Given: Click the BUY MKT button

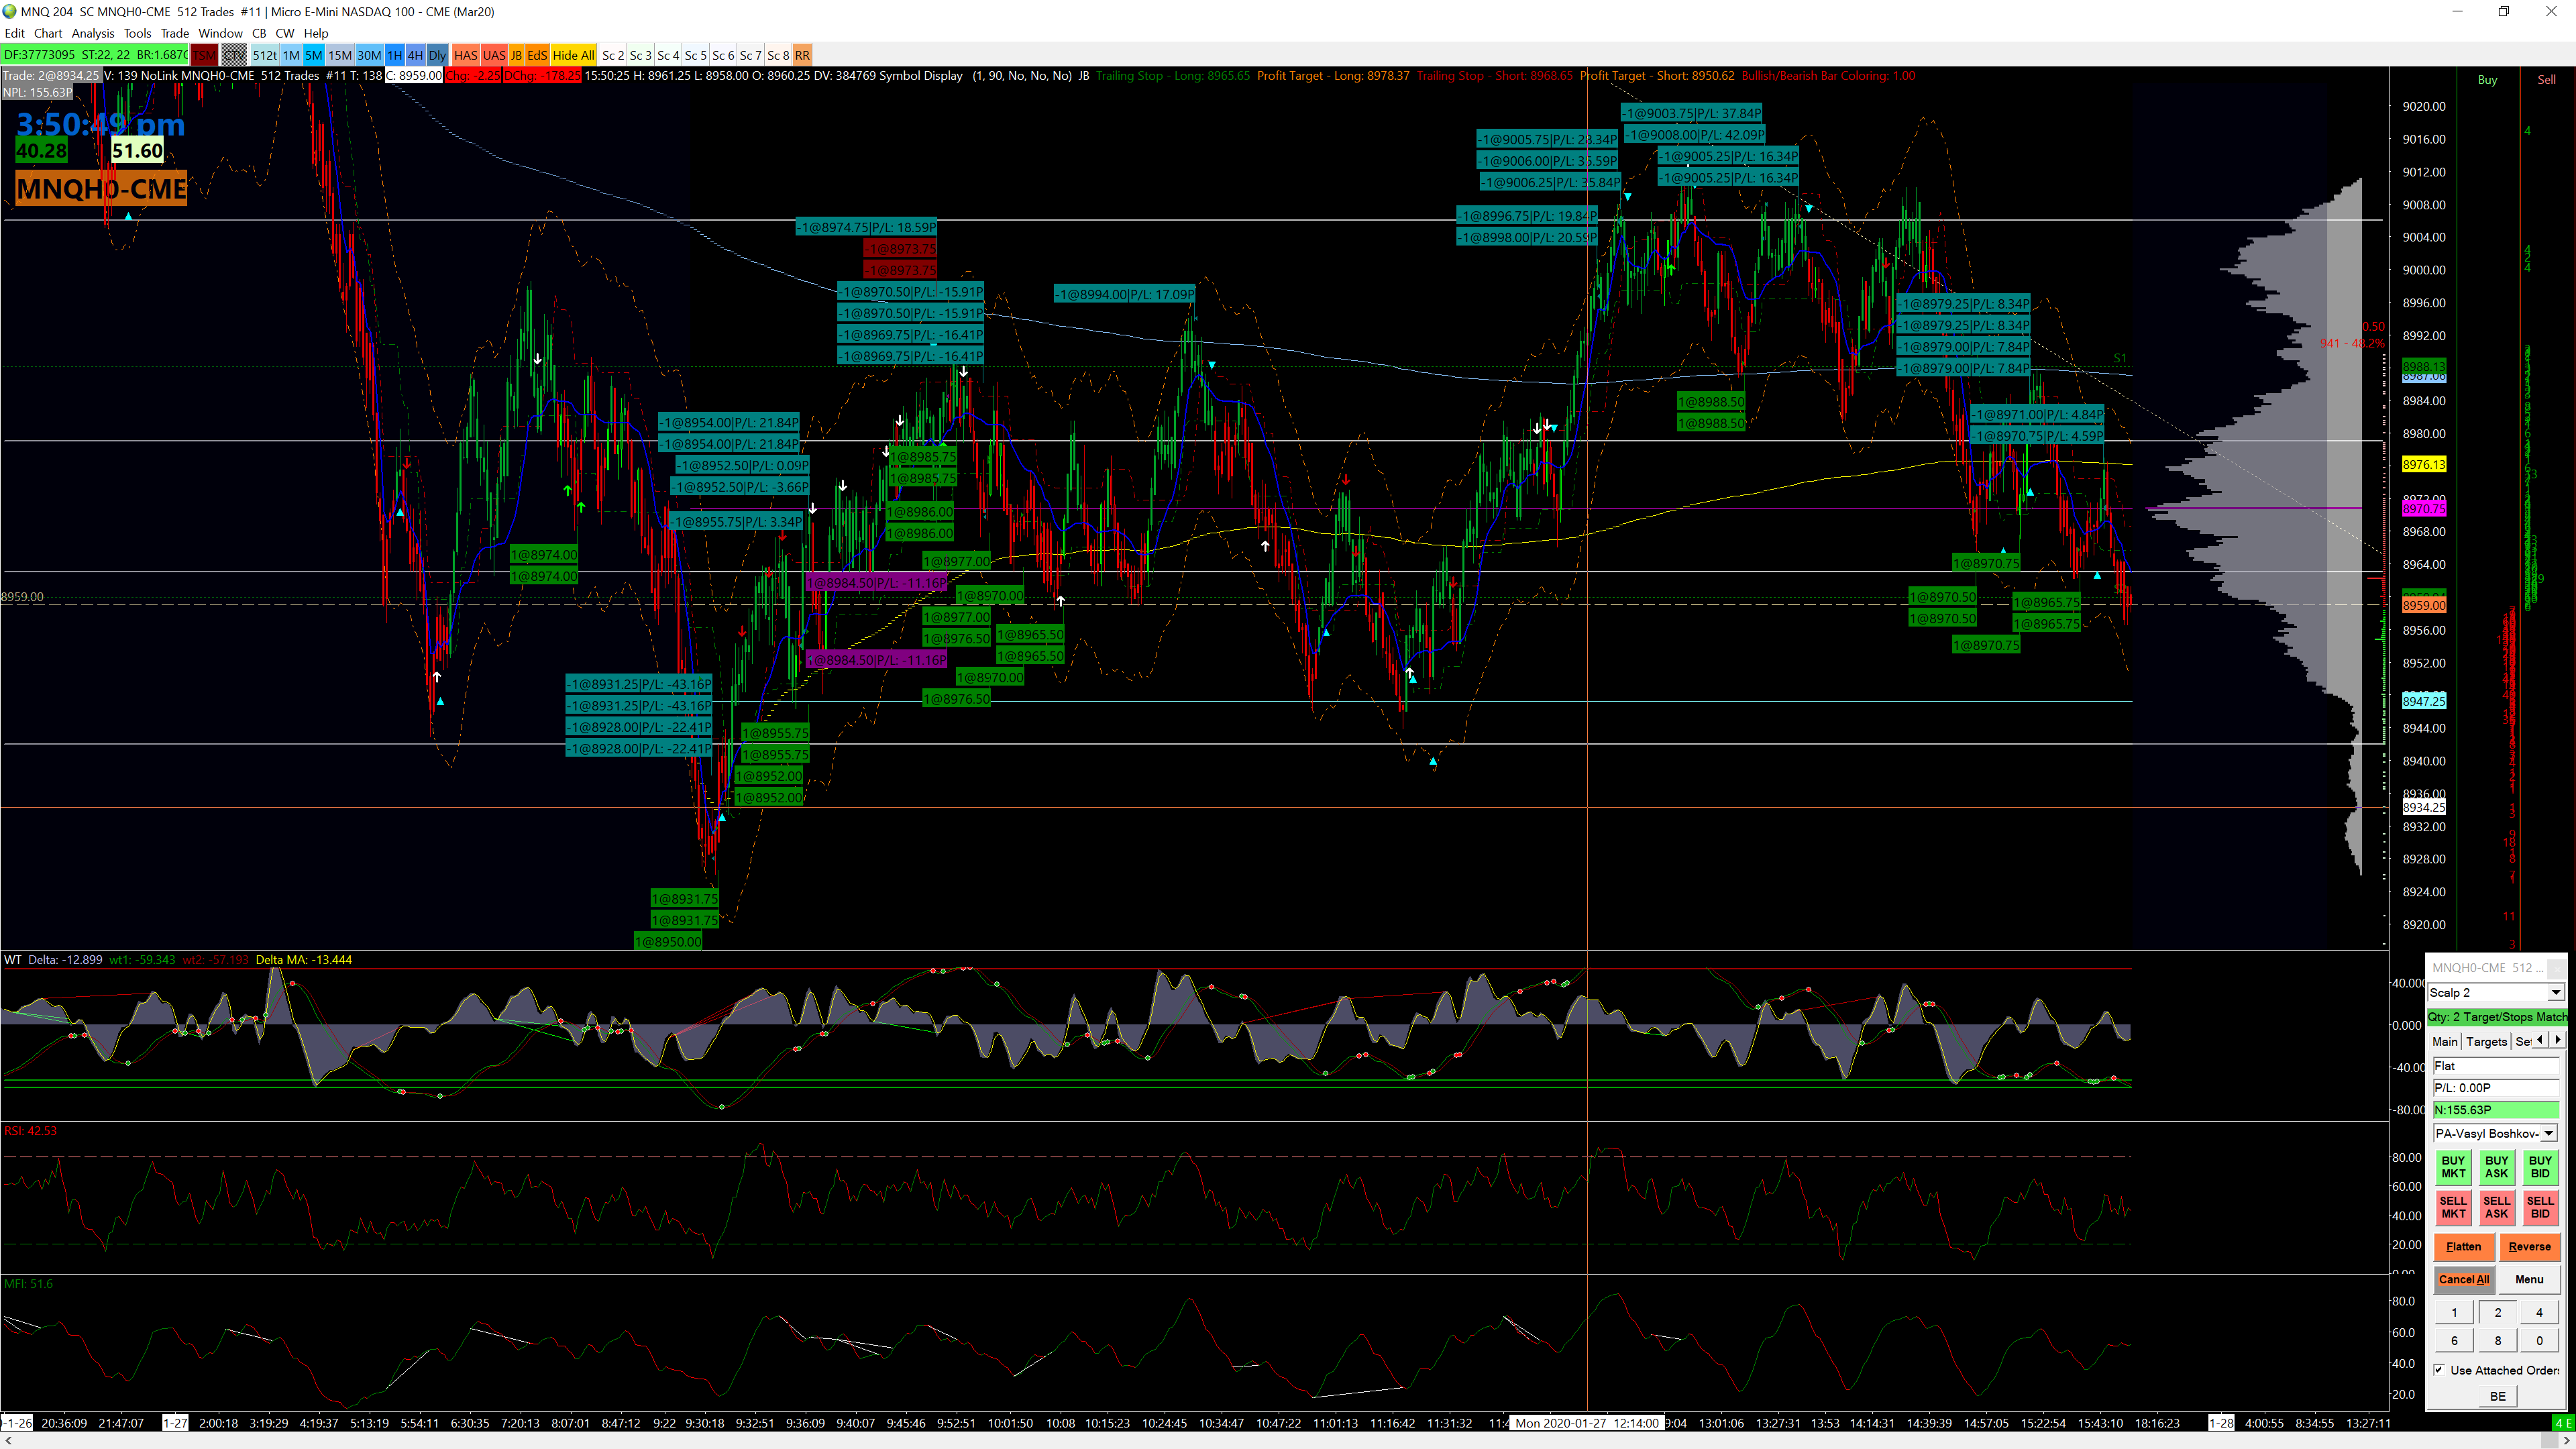Looking at the screenshot, I should [2453, 1167].
